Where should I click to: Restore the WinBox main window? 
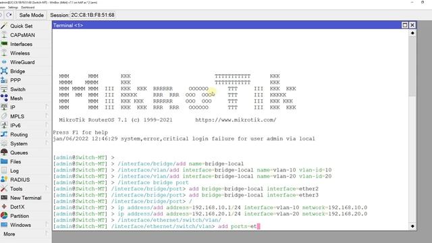click(x=423, y=2)
